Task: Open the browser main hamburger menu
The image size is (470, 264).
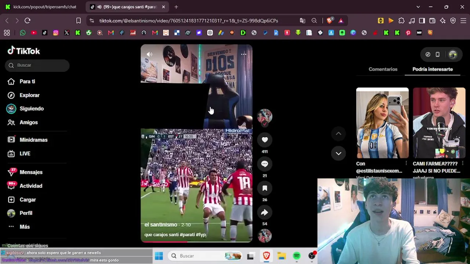Action: click(463, 21)
